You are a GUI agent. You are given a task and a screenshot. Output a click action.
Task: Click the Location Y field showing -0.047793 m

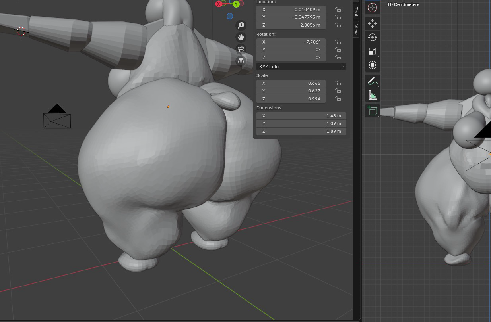[x=291, y=17]
